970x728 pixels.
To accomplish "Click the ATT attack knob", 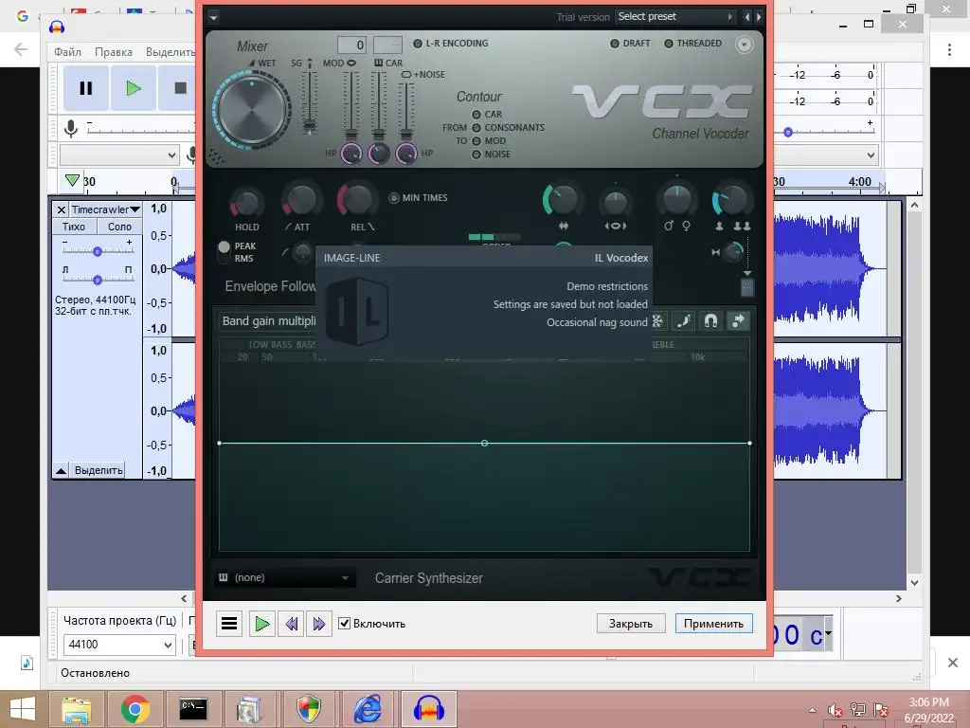I will 301,200.
